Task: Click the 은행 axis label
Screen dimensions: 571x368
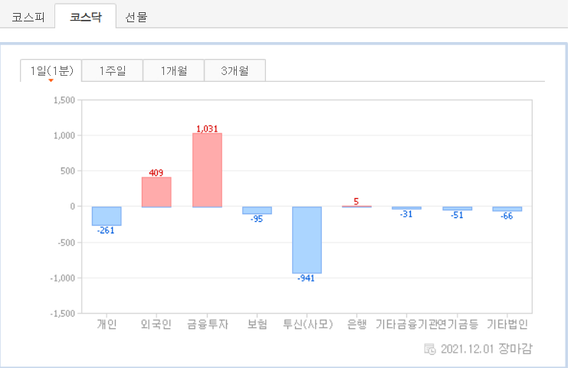Action: coord(357,324)
